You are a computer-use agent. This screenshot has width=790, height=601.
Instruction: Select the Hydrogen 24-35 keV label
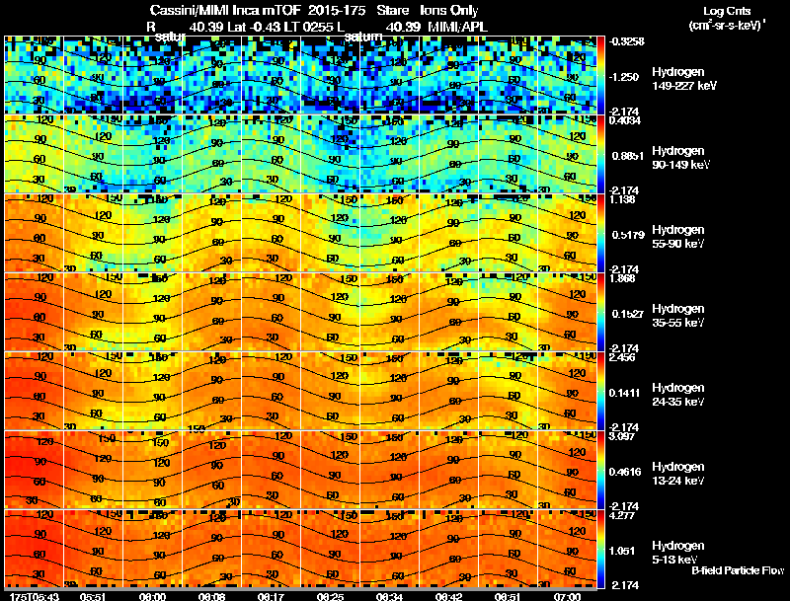pyautogui.click(x=678, y=395)
